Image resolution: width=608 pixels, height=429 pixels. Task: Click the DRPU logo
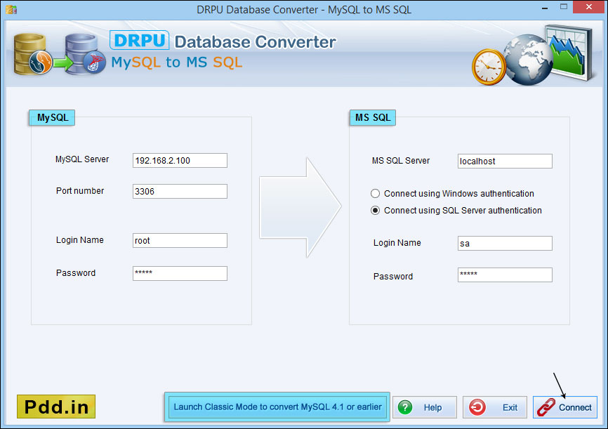point(140,40)
